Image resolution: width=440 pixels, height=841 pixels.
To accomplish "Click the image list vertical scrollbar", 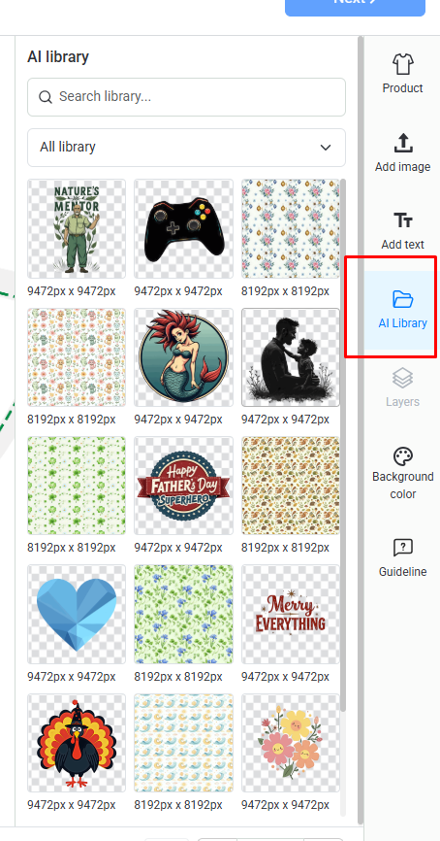I will (343, 445).
